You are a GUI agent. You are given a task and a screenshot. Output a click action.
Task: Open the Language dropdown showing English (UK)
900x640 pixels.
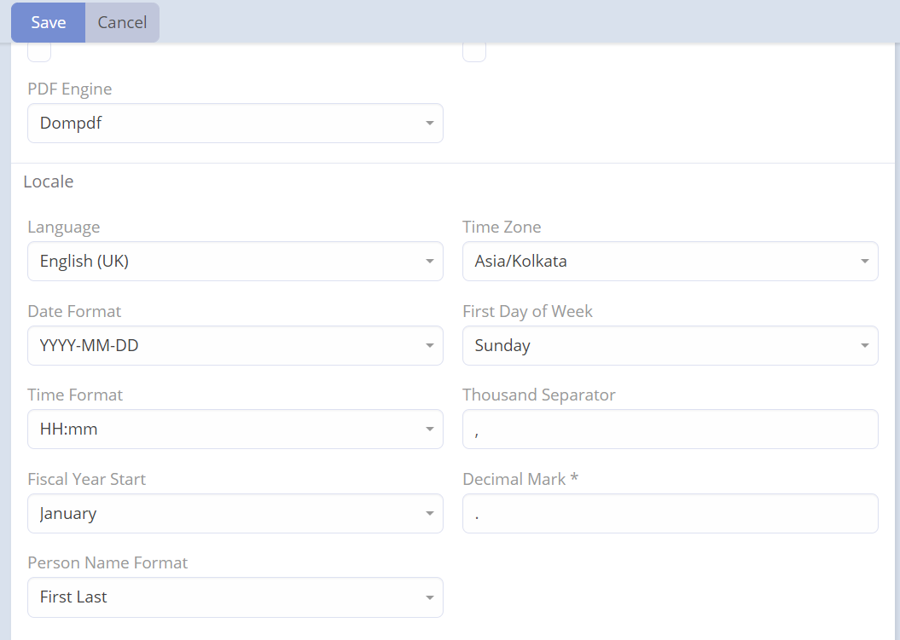pos(235,262)
